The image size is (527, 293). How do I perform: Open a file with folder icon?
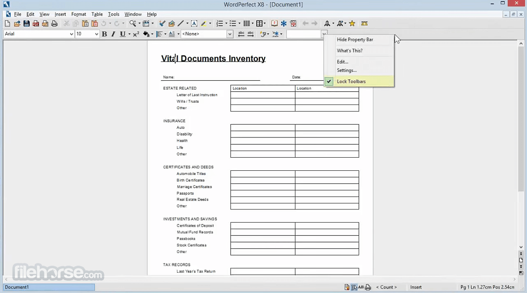[17, 24]
